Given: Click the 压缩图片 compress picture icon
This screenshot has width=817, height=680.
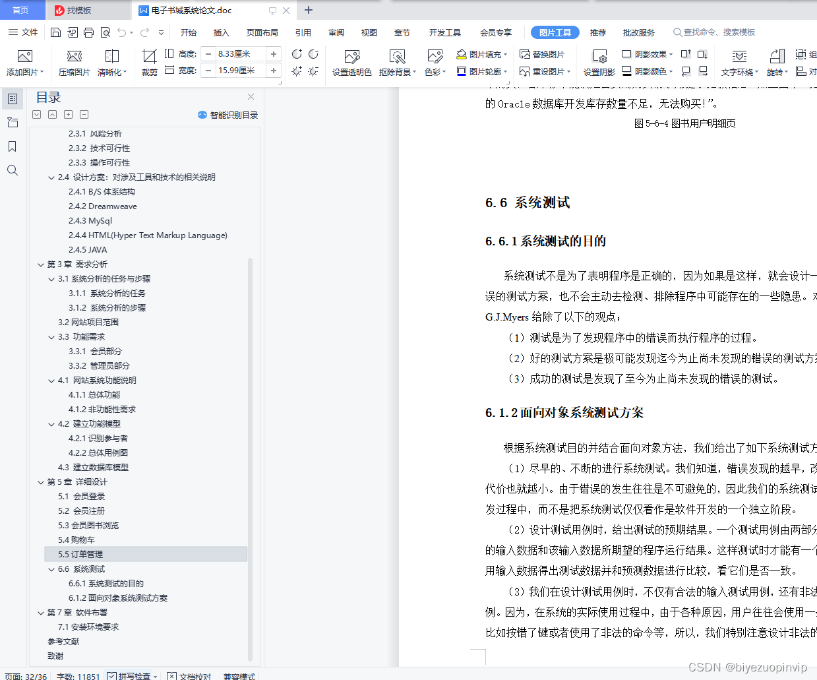Looking at the screenshot, I should coord(74,62).
